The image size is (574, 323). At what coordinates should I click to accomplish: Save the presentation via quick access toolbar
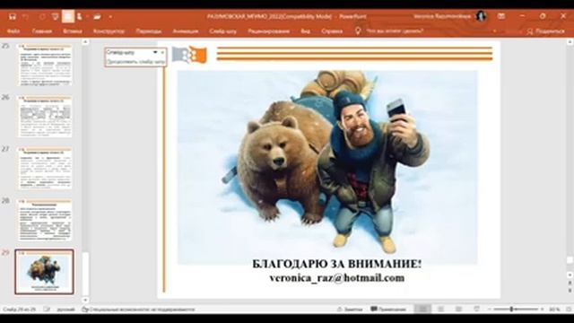[13, 17]
